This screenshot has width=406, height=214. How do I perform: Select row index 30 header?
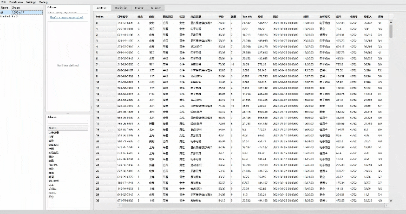point(106,200)
